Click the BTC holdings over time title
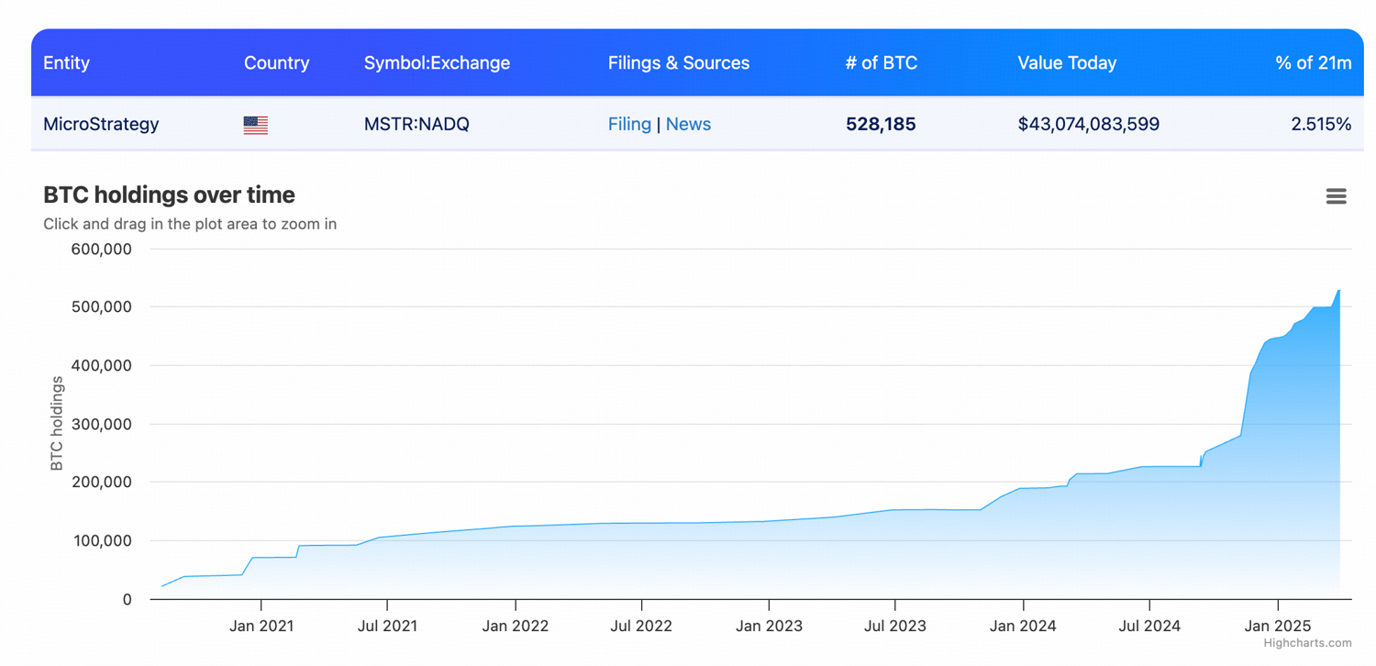1376x666 pixels. coord(168,194)
